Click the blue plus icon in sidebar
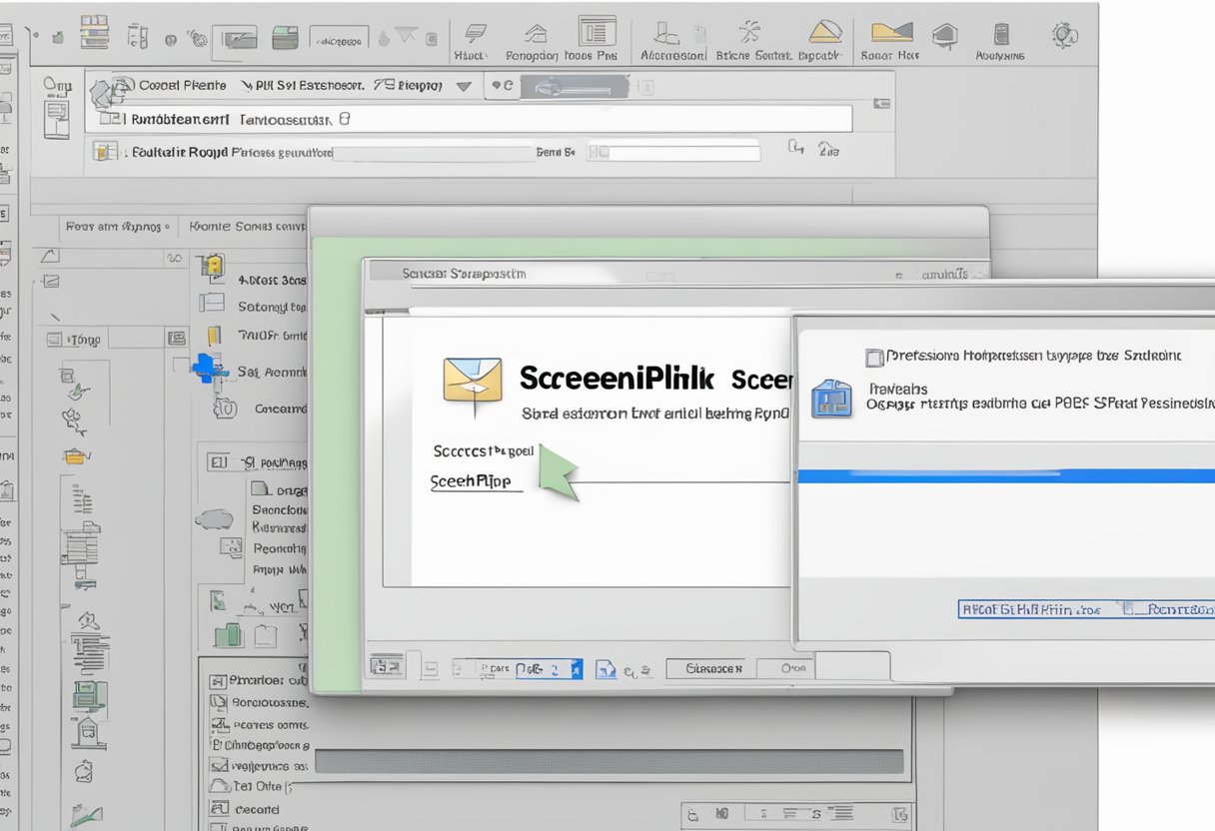This screenshot has height=831, width=1215. 207,368
